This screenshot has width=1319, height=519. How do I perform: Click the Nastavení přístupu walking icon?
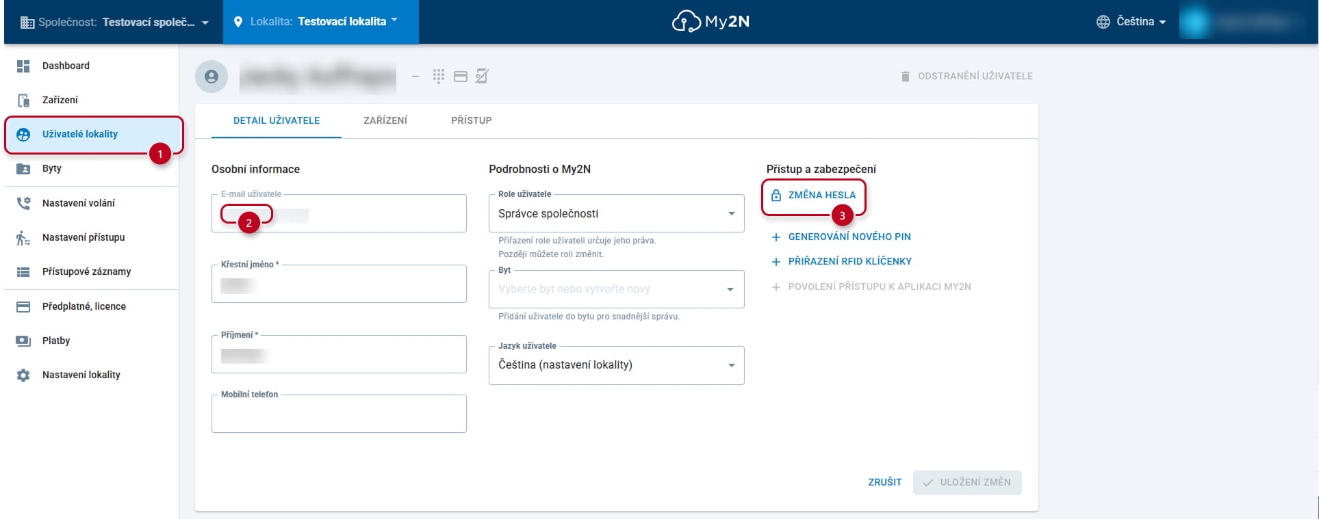point(23,238)
